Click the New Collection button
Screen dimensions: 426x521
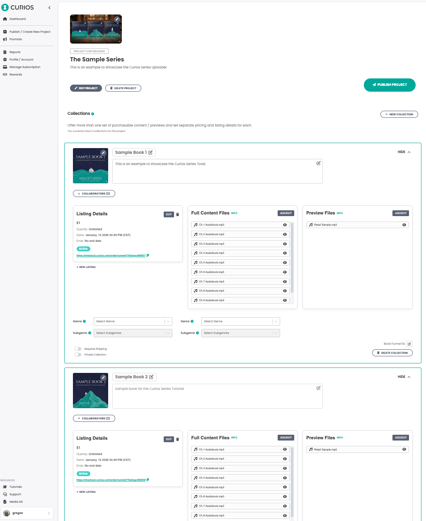pyautogui.click(x=399, y=114)
